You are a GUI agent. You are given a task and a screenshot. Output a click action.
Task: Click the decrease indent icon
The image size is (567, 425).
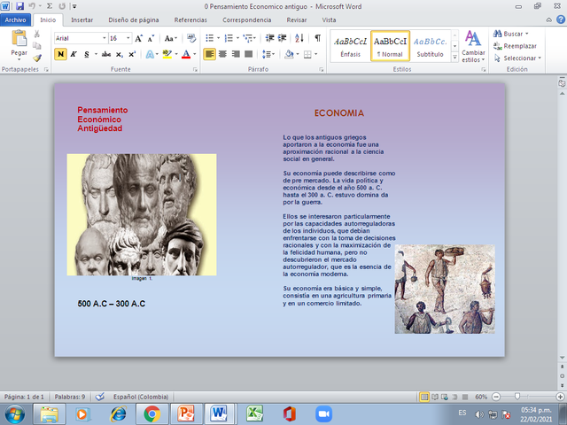click(x=269, y=38)
